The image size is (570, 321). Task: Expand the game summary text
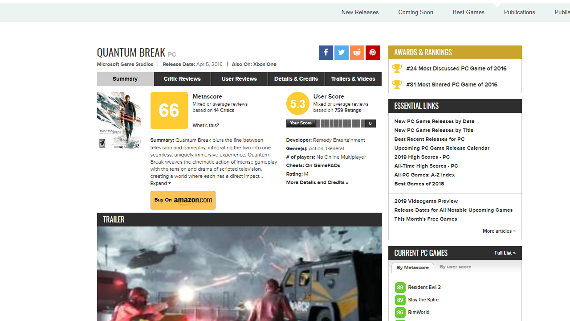(x=160, y=183)
